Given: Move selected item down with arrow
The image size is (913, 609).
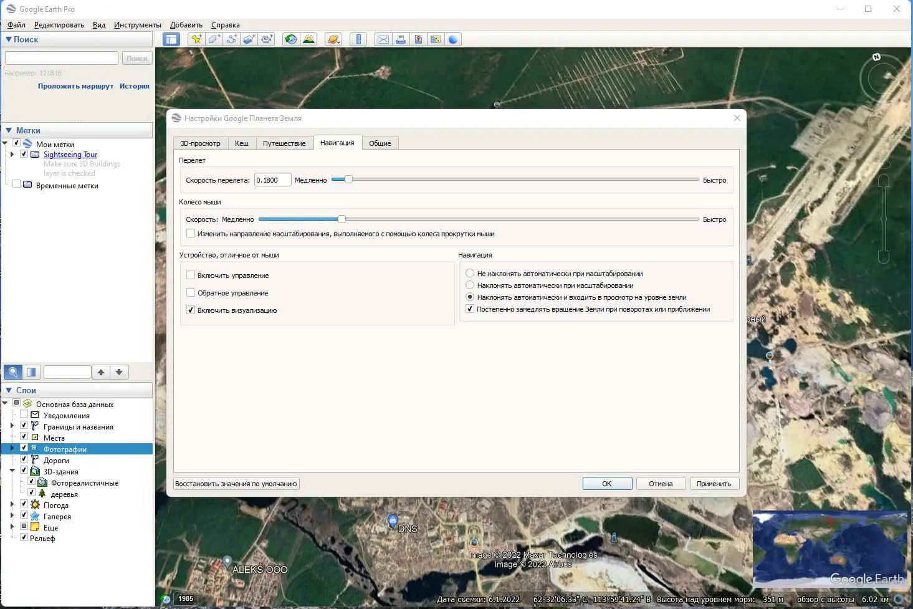Looking at the screenshot, I should tap(119, 372).
